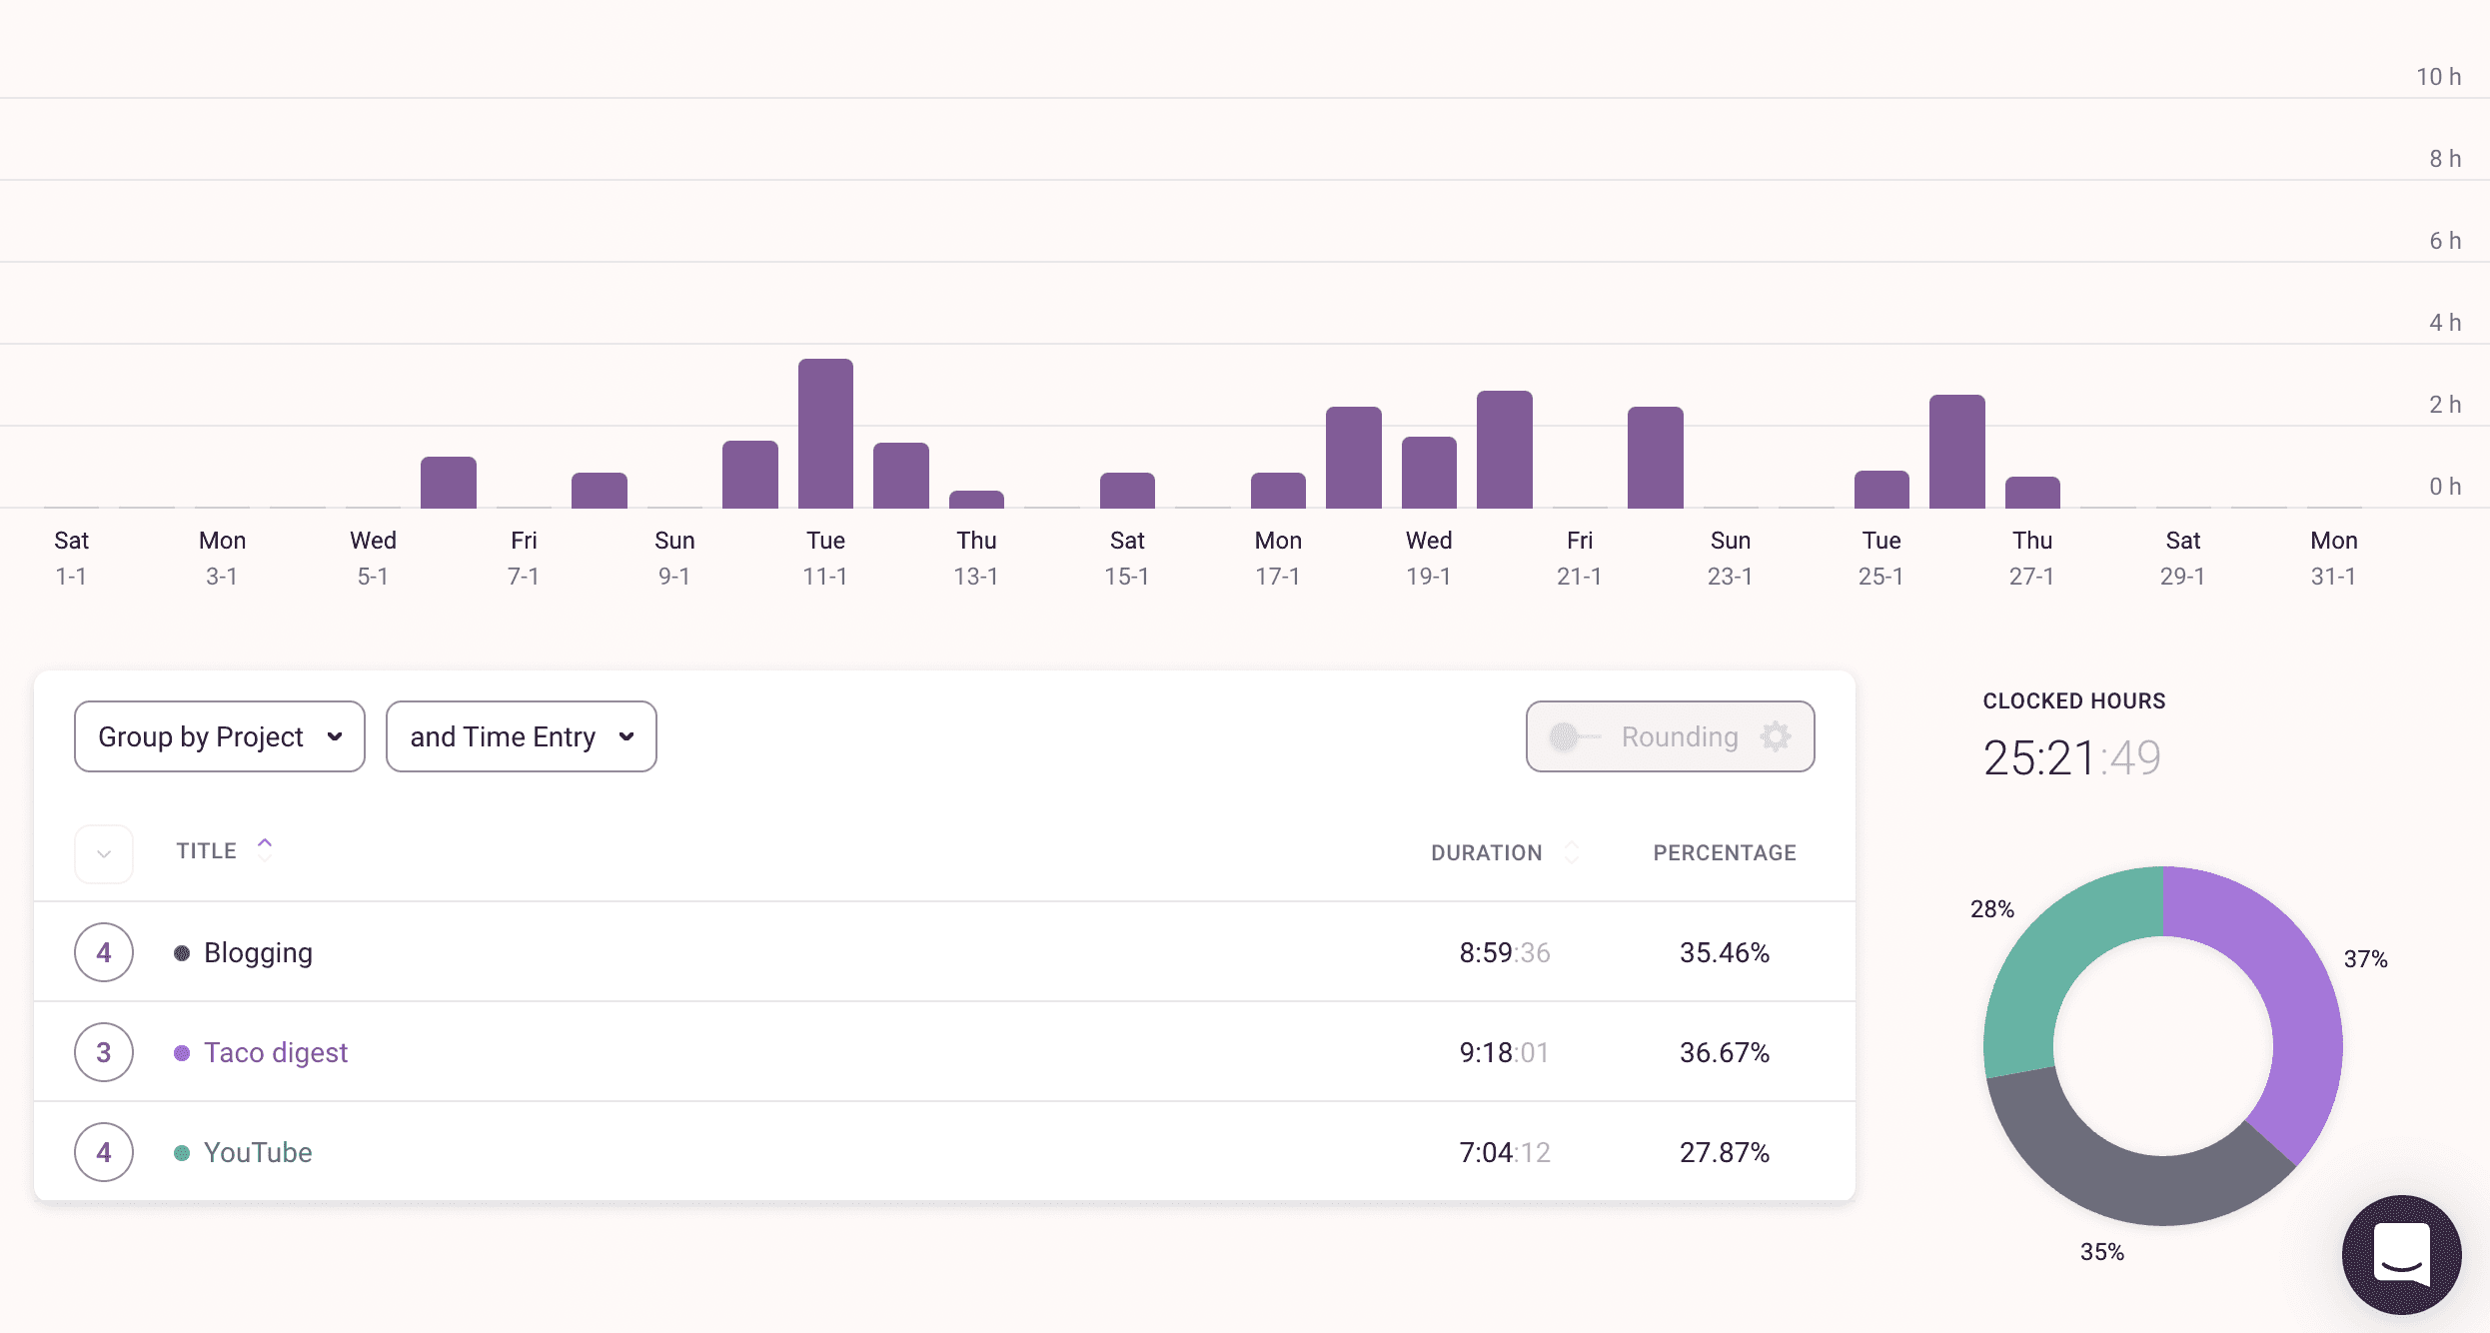The height and width of the screenshot is (1333, 2490).
Task: Click the collapse arrow on YouTube row
Action: 102,1150
